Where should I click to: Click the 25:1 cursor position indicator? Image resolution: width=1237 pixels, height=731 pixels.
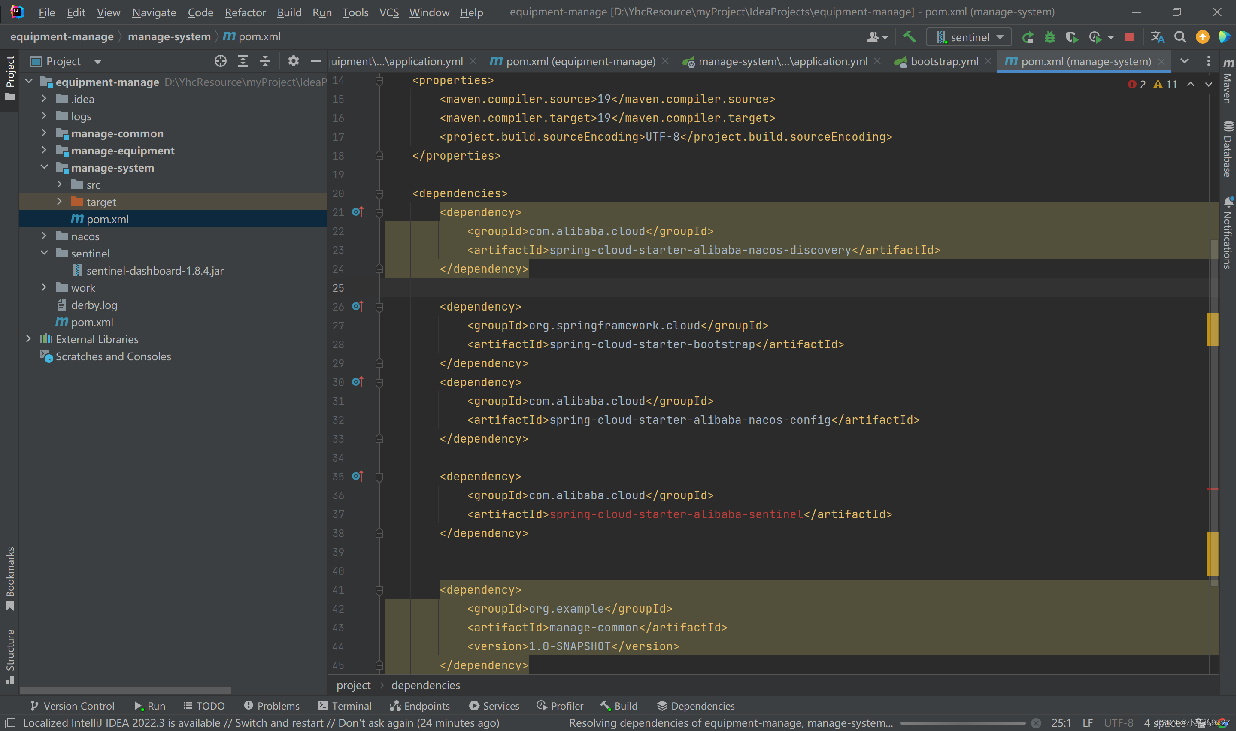pyautogui.click(x=1061, y=723)
